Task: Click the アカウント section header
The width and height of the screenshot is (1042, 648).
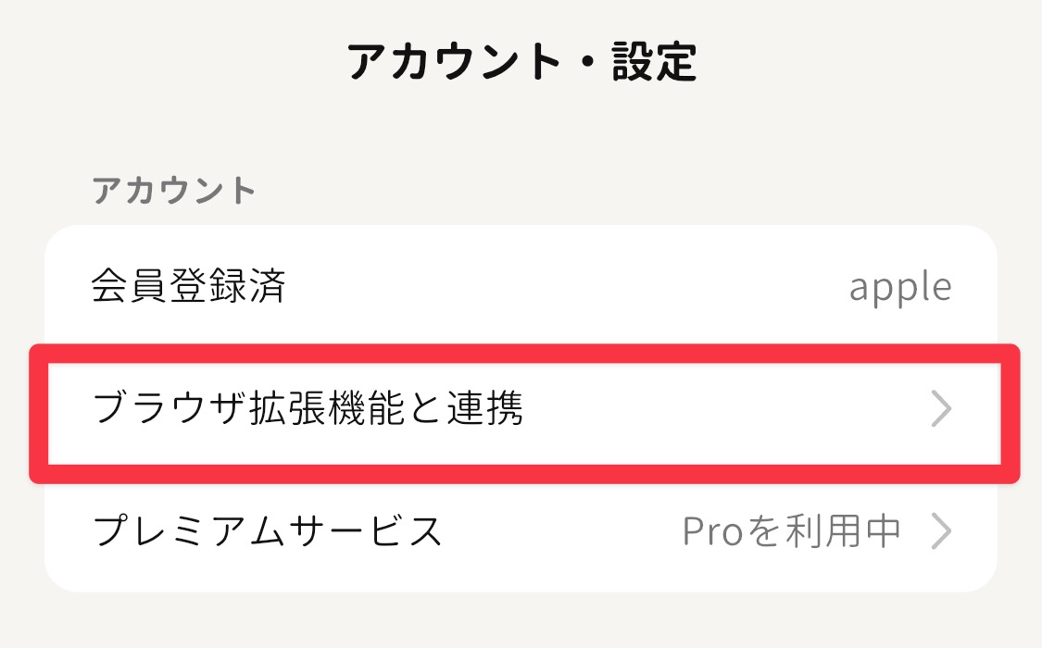Action: point(173,191)
